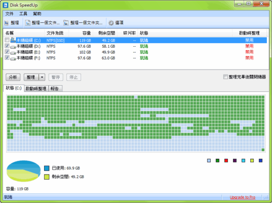Click the 暫停 pause button
Viewport: 272px width, 203px height.
pos(56,77)
